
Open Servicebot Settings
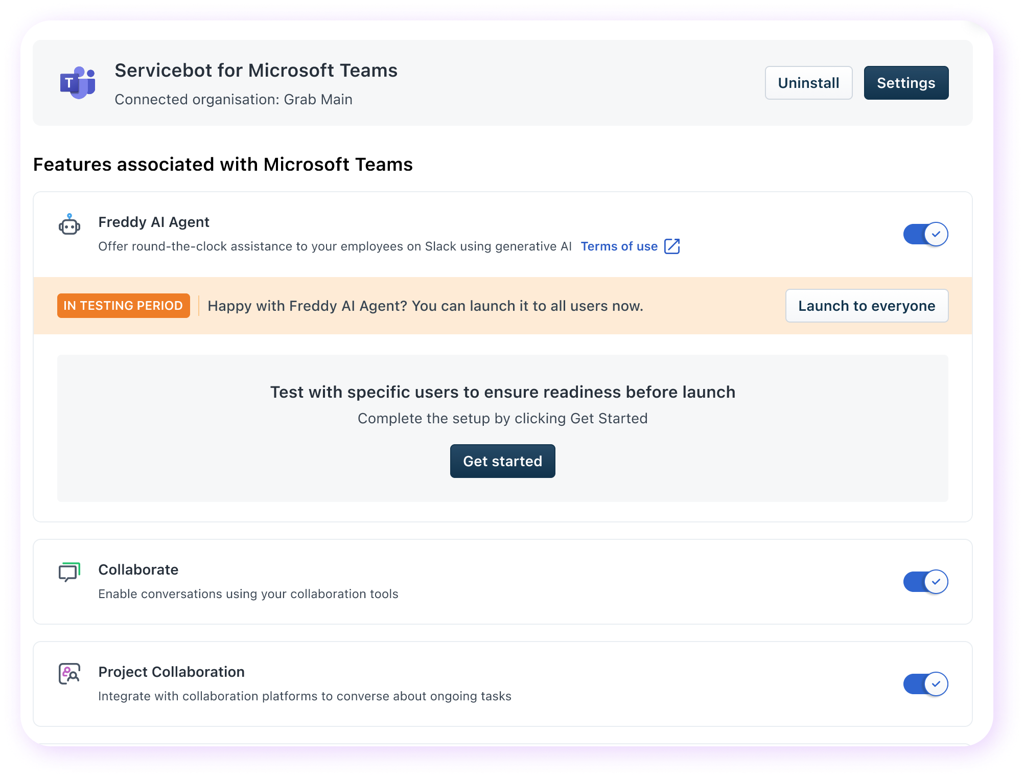coord(905,83)
